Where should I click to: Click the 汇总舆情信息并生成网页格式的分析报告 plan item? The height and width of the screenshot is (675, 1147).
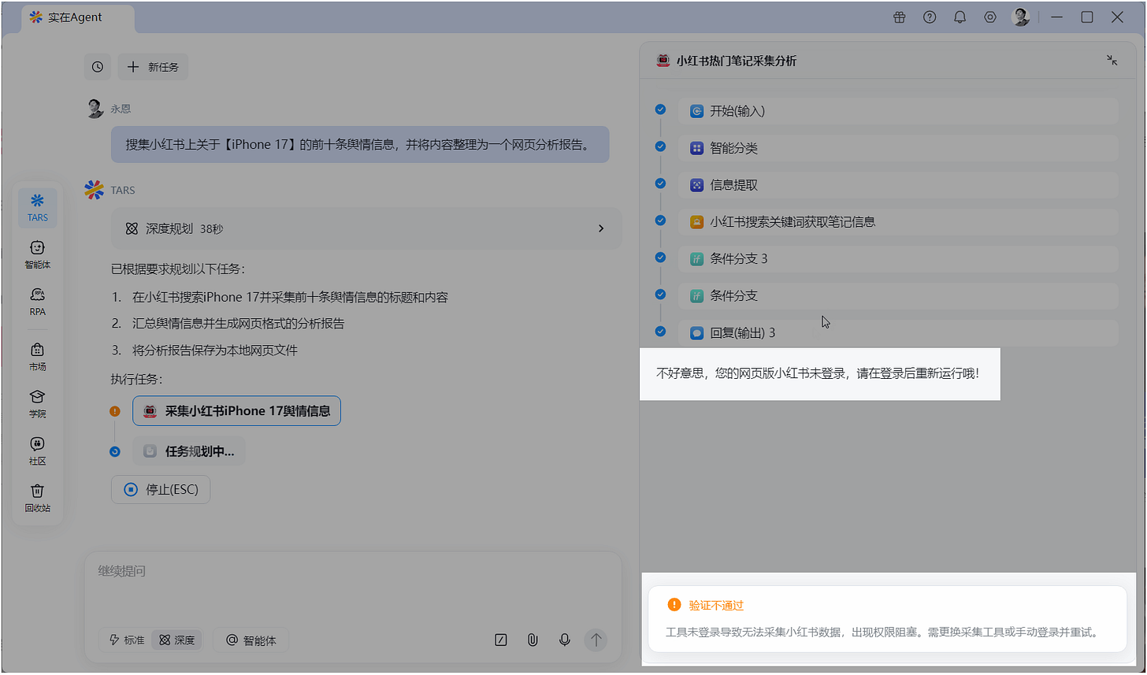point(238,324)
